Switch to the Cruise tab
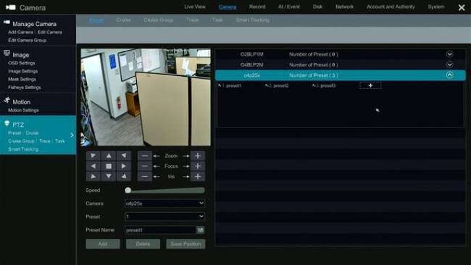Viewport: 471px width, 265px height. click(x=123, y=20)
